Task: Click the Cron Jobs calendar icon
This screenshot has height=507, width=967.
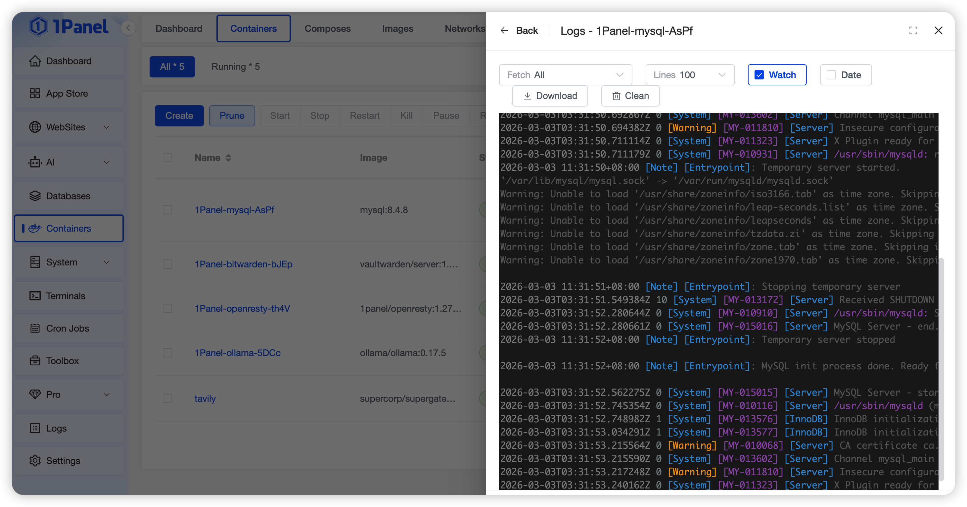Action: tap(35, 328)
